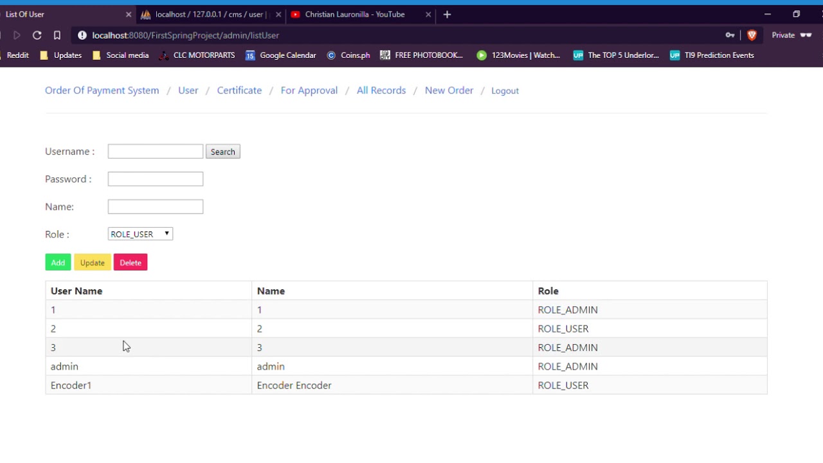Open the CLC MOTORPARTS bookmark
Image resolution: width=823 pixels, height=463 pixels.
[197, 55]
